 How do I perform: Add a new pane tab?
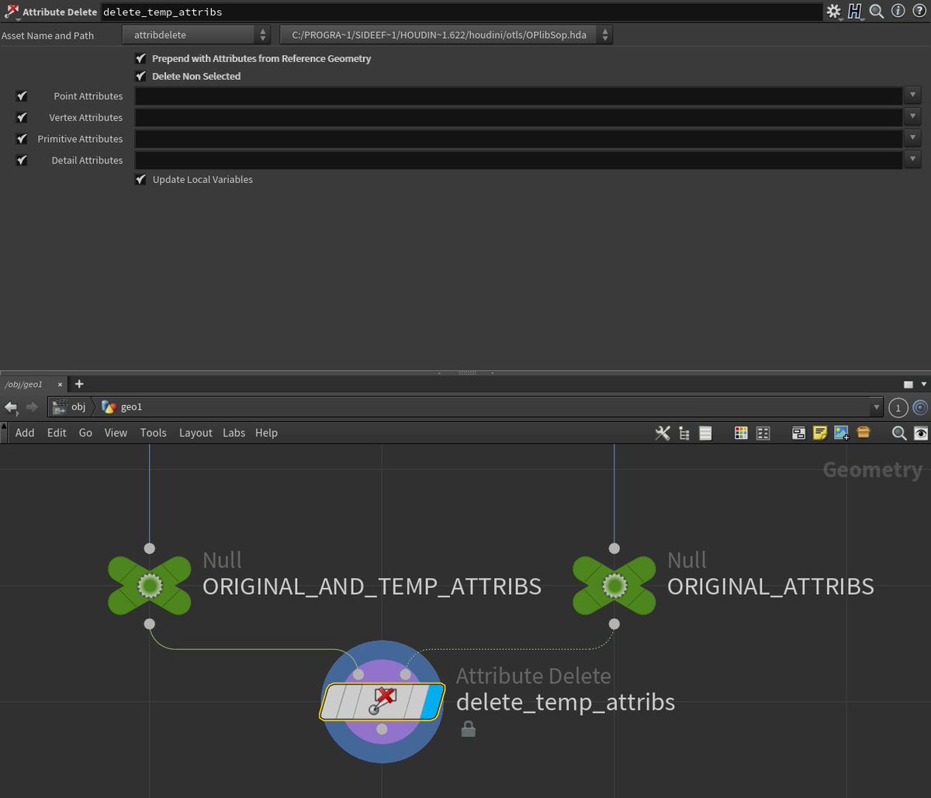click(79, 384)
